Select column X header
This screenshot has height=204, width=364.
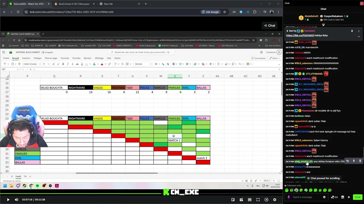pos(175,76)
